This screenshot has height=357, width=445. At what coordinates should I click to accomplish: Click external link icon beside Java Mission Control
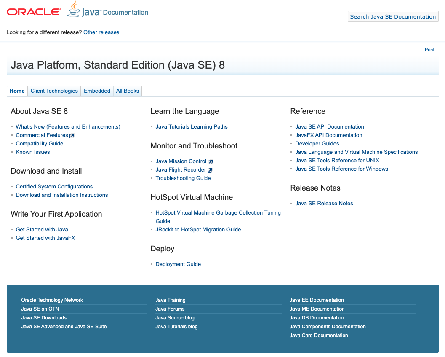click(210, 162)
